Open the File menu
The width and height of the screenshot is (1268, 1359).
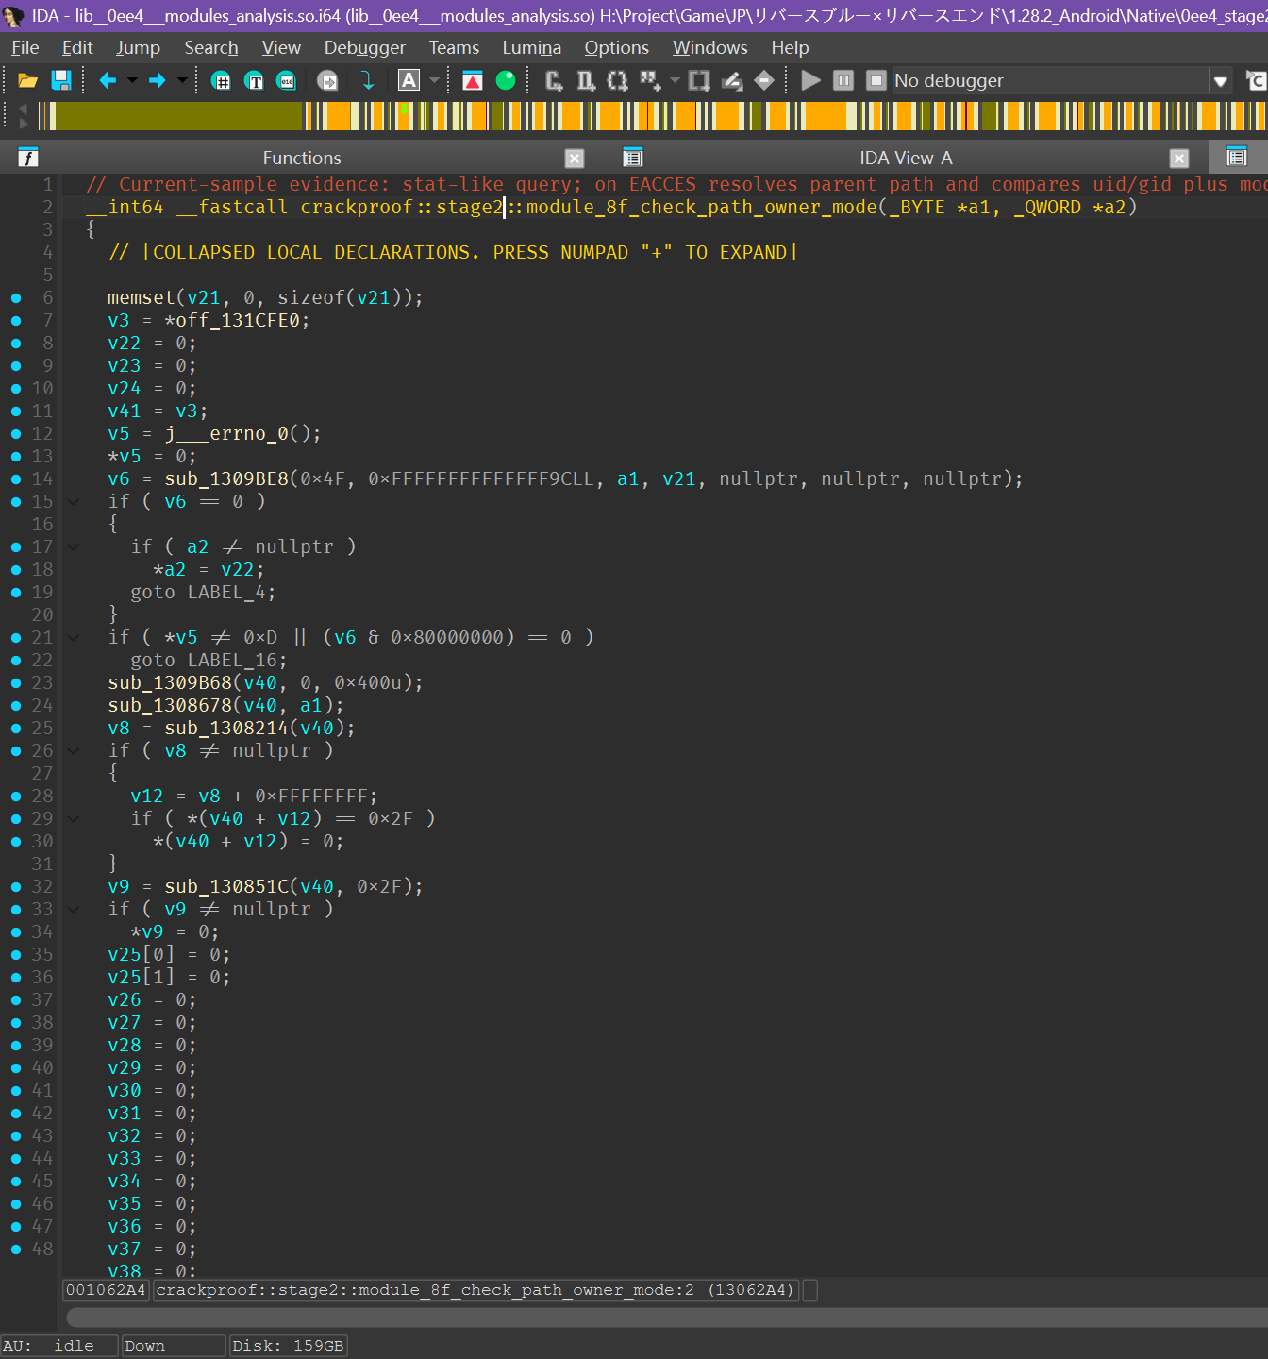tap(25, 48)
